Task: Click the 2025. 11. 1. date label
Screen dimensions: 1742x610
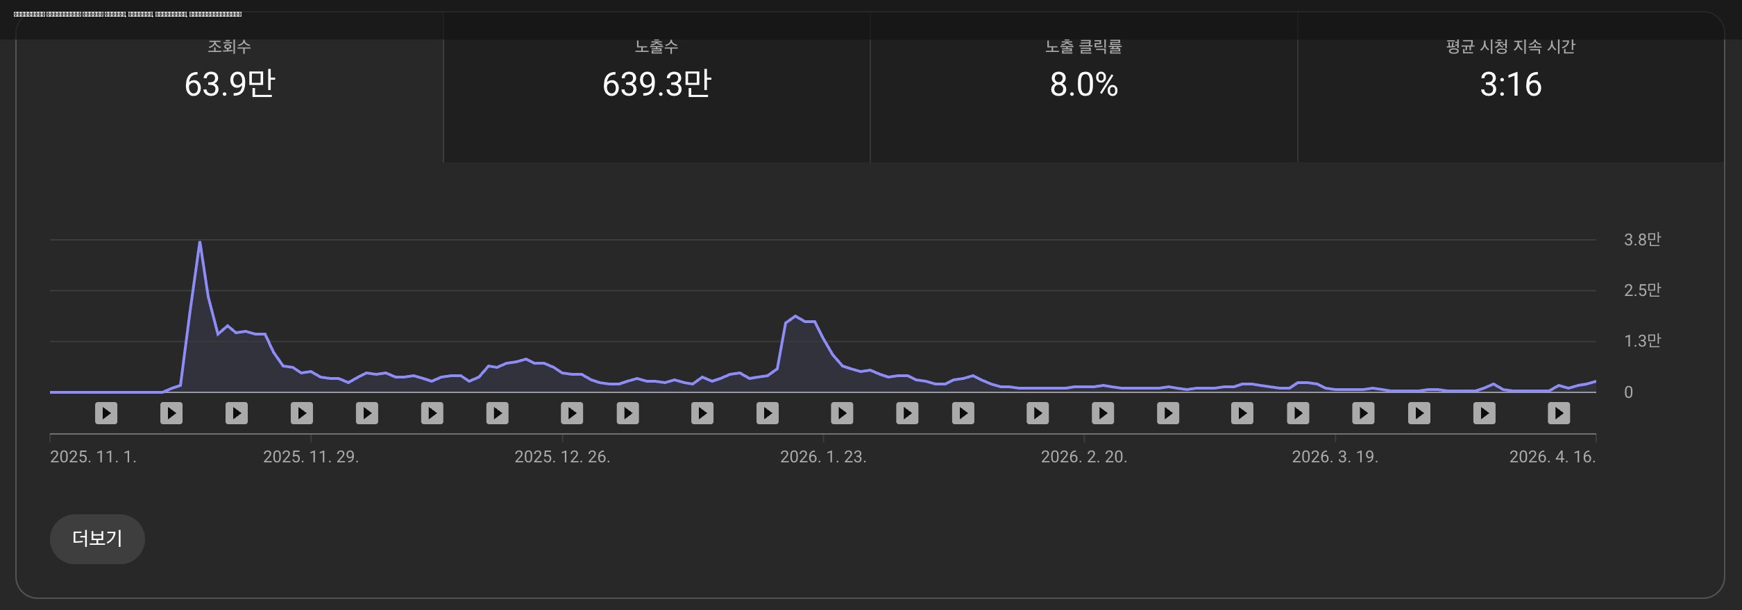Action: coord(93,457)
